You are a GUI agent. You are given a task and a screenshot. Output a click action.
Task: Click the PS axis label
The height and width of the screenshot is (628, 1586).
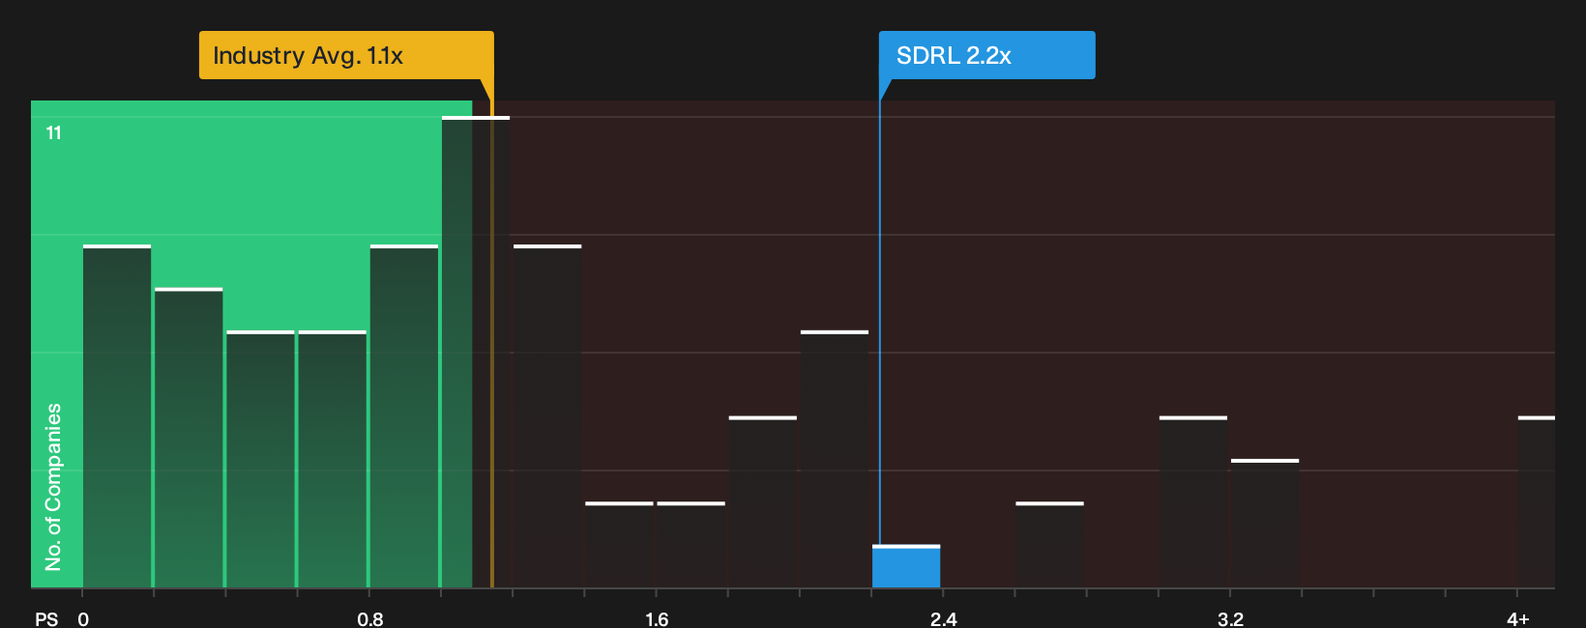pos(46,619)
